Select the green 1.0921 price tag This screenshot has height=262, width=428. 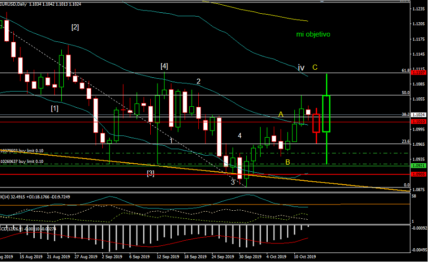coord(418,166)
